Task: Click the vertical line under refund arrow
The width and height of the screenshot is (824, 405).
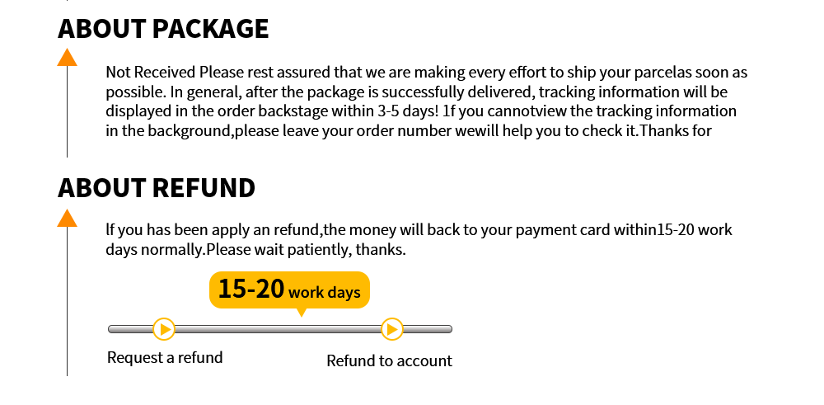Action: pos(68,301)
